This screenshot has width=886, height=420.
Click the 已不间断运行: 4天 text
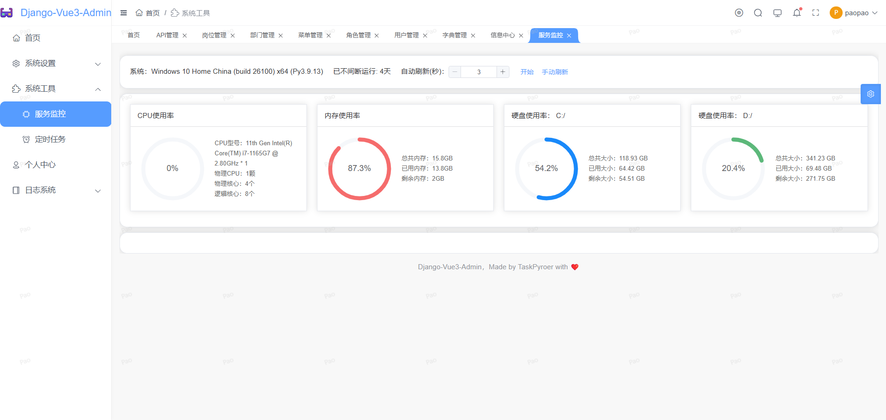(x=362, y=71)
